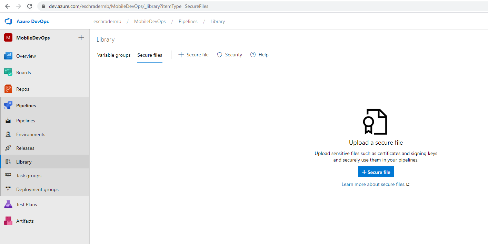Viewport: 488px width, 244px height.
Task: Click the Security shield icon
Action: [220, 55]
